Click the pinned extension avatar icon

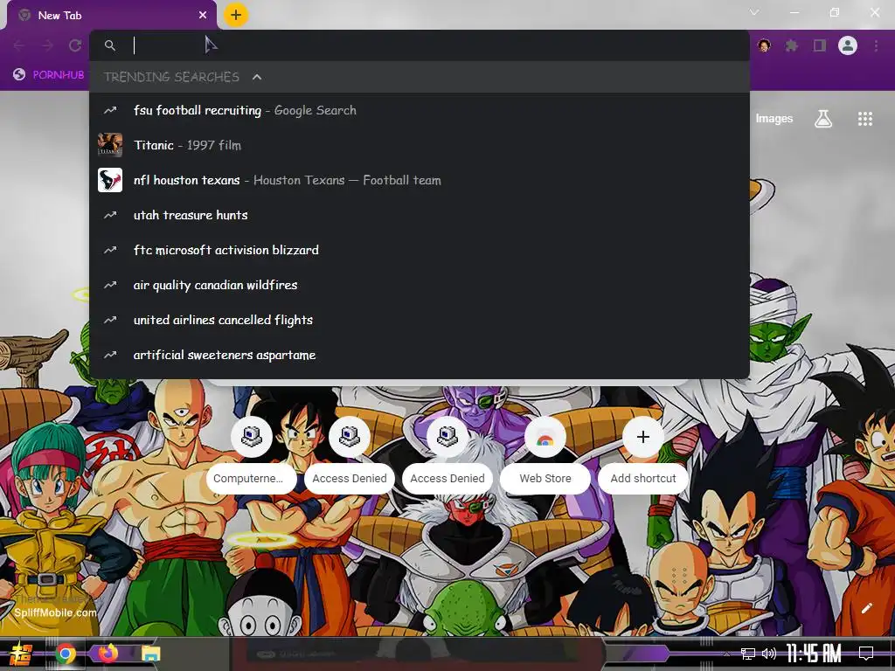(764, 45)
